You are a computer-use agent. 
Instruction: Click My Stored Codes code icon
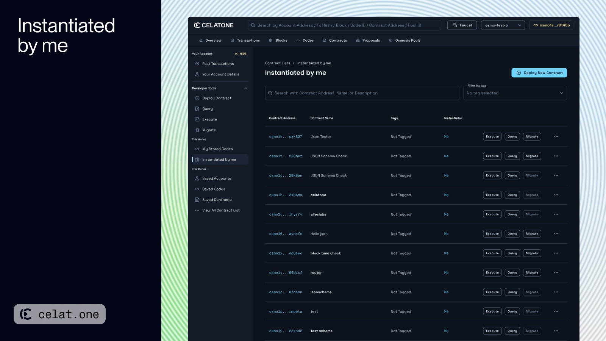[x=197, y=149]
